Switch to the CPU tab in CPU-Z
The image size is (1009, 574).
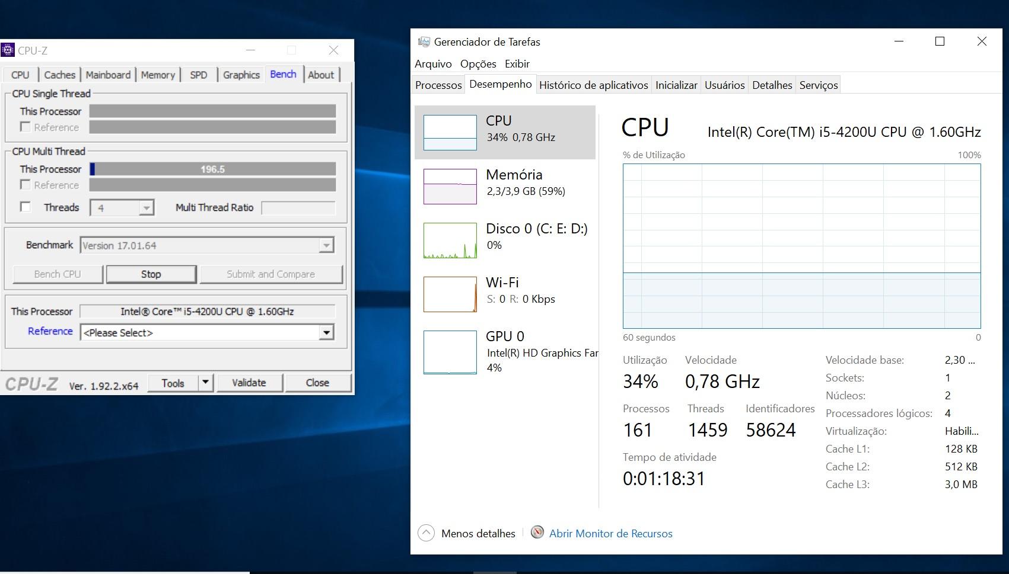20,75
